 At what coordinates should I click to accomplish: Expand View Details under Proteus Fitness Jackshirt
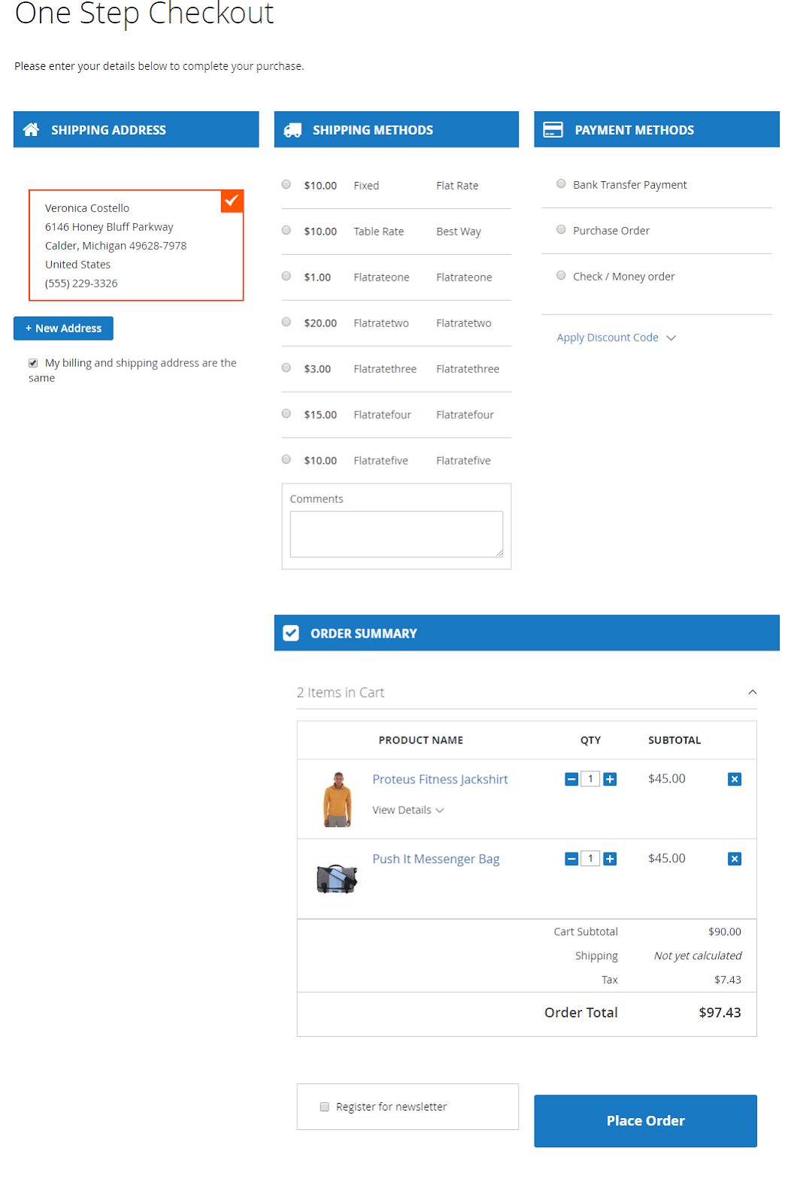[x=408, y=811]
